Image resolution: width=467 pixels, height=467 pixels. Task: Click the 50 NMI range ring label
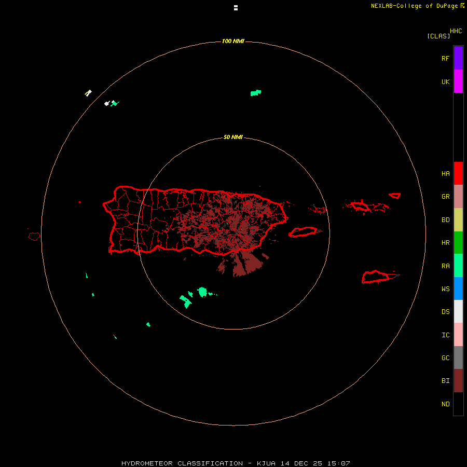[233, 137]
